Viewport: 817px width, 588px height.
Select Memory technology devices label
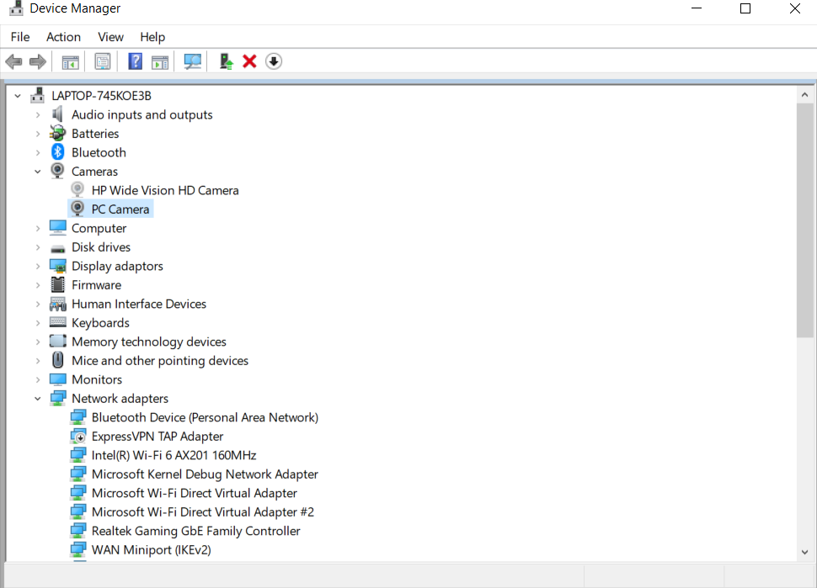pyautogui.click(x=149, y=342)
